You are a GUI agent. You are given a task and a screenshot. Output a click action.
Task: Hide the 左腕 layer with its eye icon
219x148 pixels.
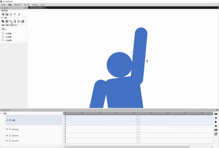click(7, 120)
